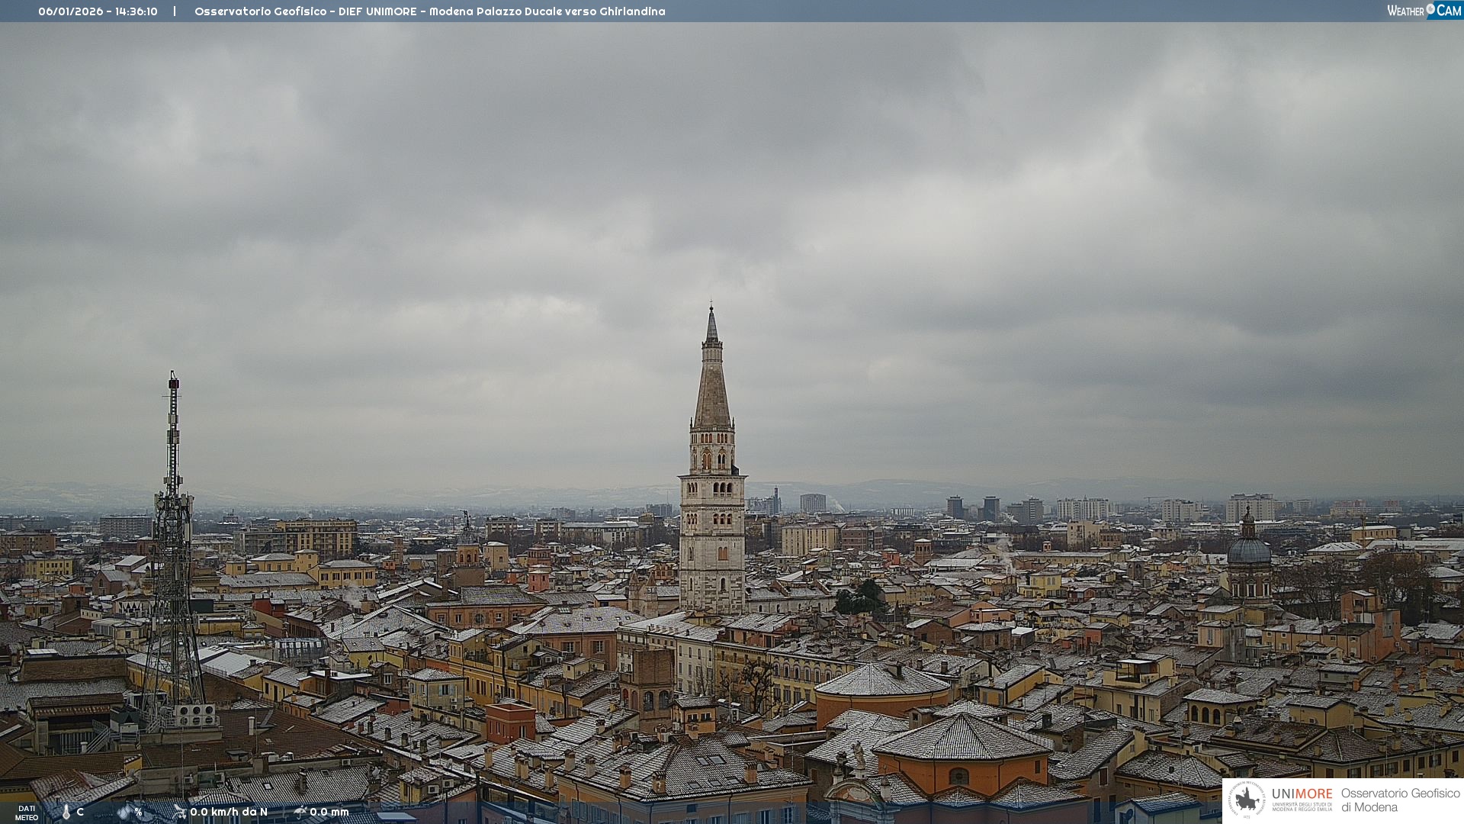Click the Ghirlandina tower spire tip
The image size is (1464, 824).
[x=711, y=309]
